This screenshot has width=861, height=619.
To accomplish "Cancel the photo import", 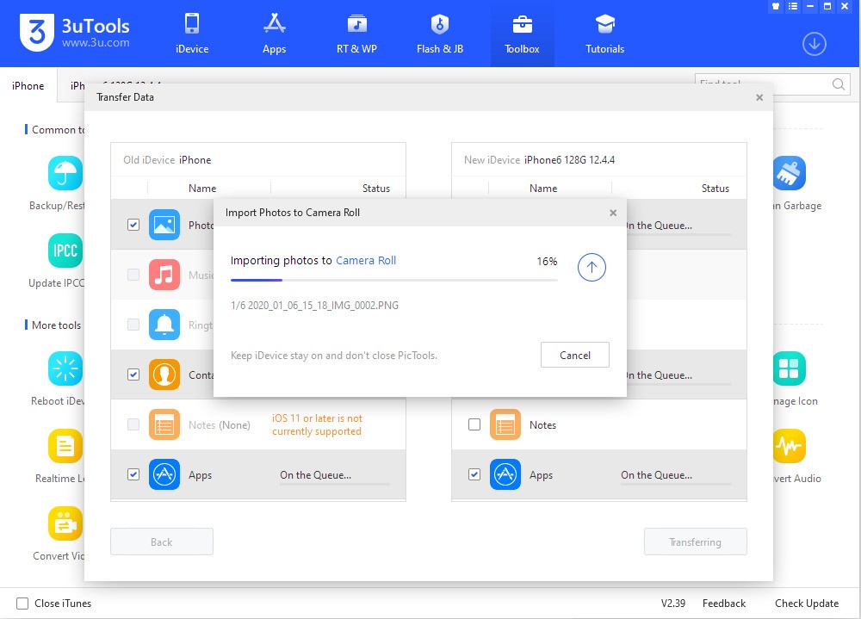I will [x=575, y=355].
